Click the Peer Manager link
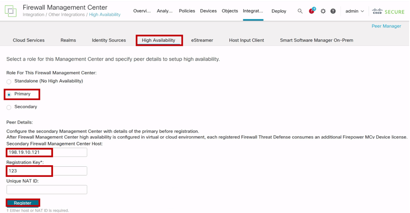Screen dimensions: 410x213 (386, 26)
